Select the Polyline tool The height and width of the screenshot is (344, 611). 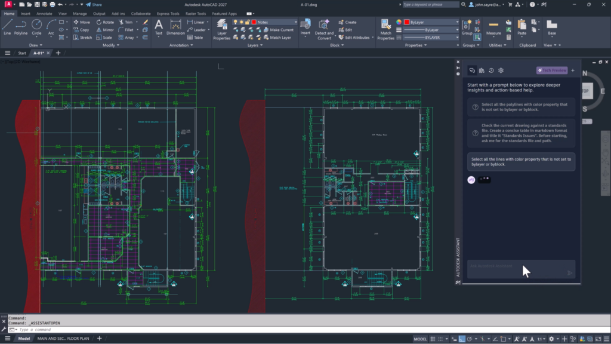21,27
